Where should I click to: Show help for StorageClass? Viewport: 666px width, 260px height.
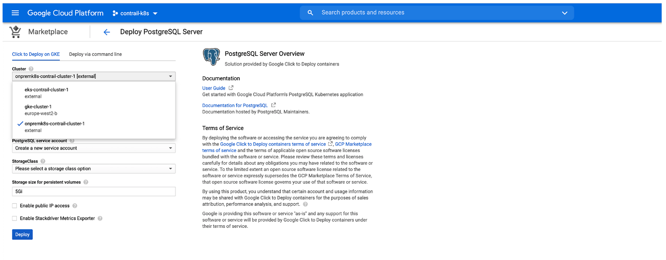click(43, 161)
